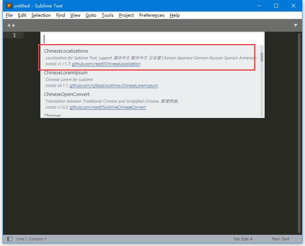This screenshot has width=305, height=246.
Task: Open the Preferences menu
Action: (x=151, y=15)
